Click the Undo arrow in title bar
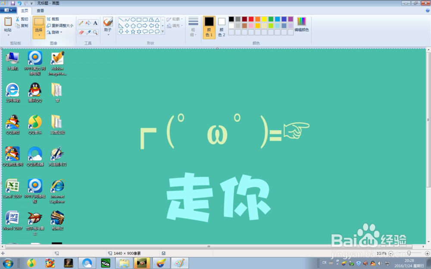This screenshot has width=431, height=269. (19, 3)
